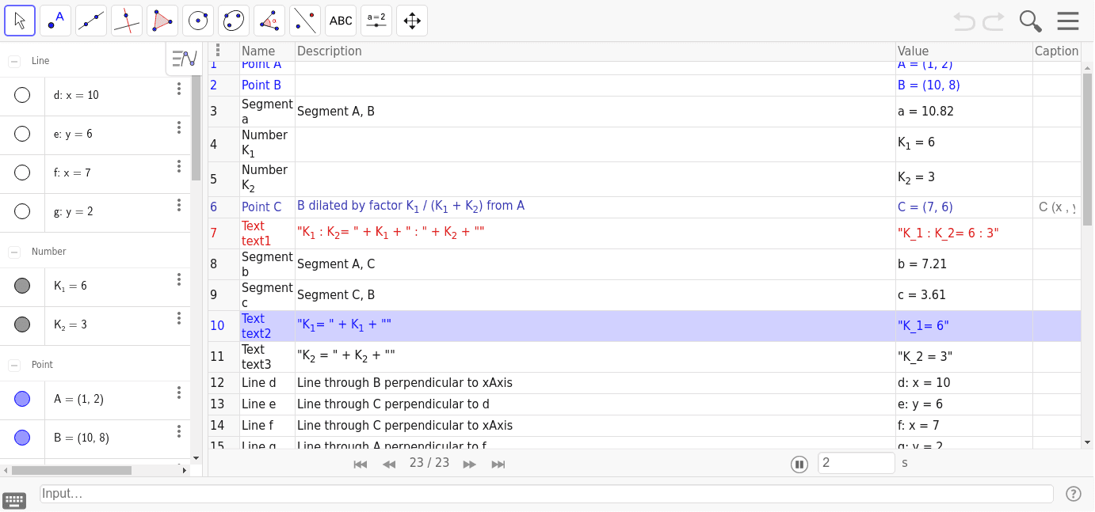Screen dimensions: 1095x512
Task: Select highlighted row 10 Text text2
Action: pyautogui.click(x=644, y=326)
